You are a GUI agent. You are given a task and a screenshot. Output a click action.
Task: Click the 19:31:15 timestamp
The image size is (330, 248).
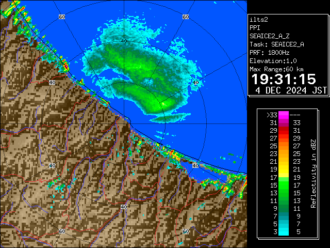click(x=284, y=79)
